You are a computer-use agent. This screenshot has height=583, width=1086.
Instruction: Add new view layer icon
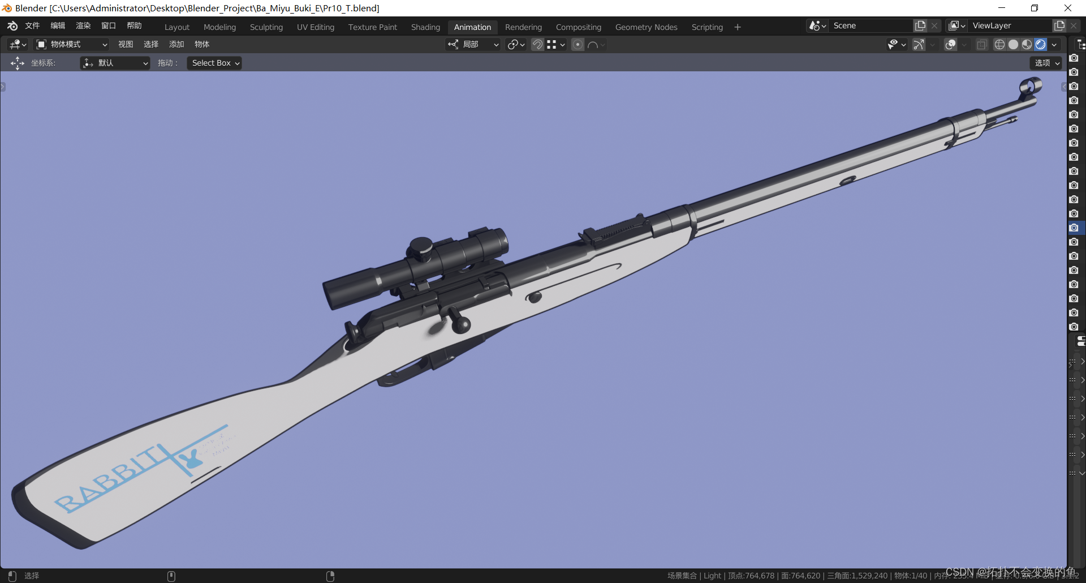(x=1059, y=25)
